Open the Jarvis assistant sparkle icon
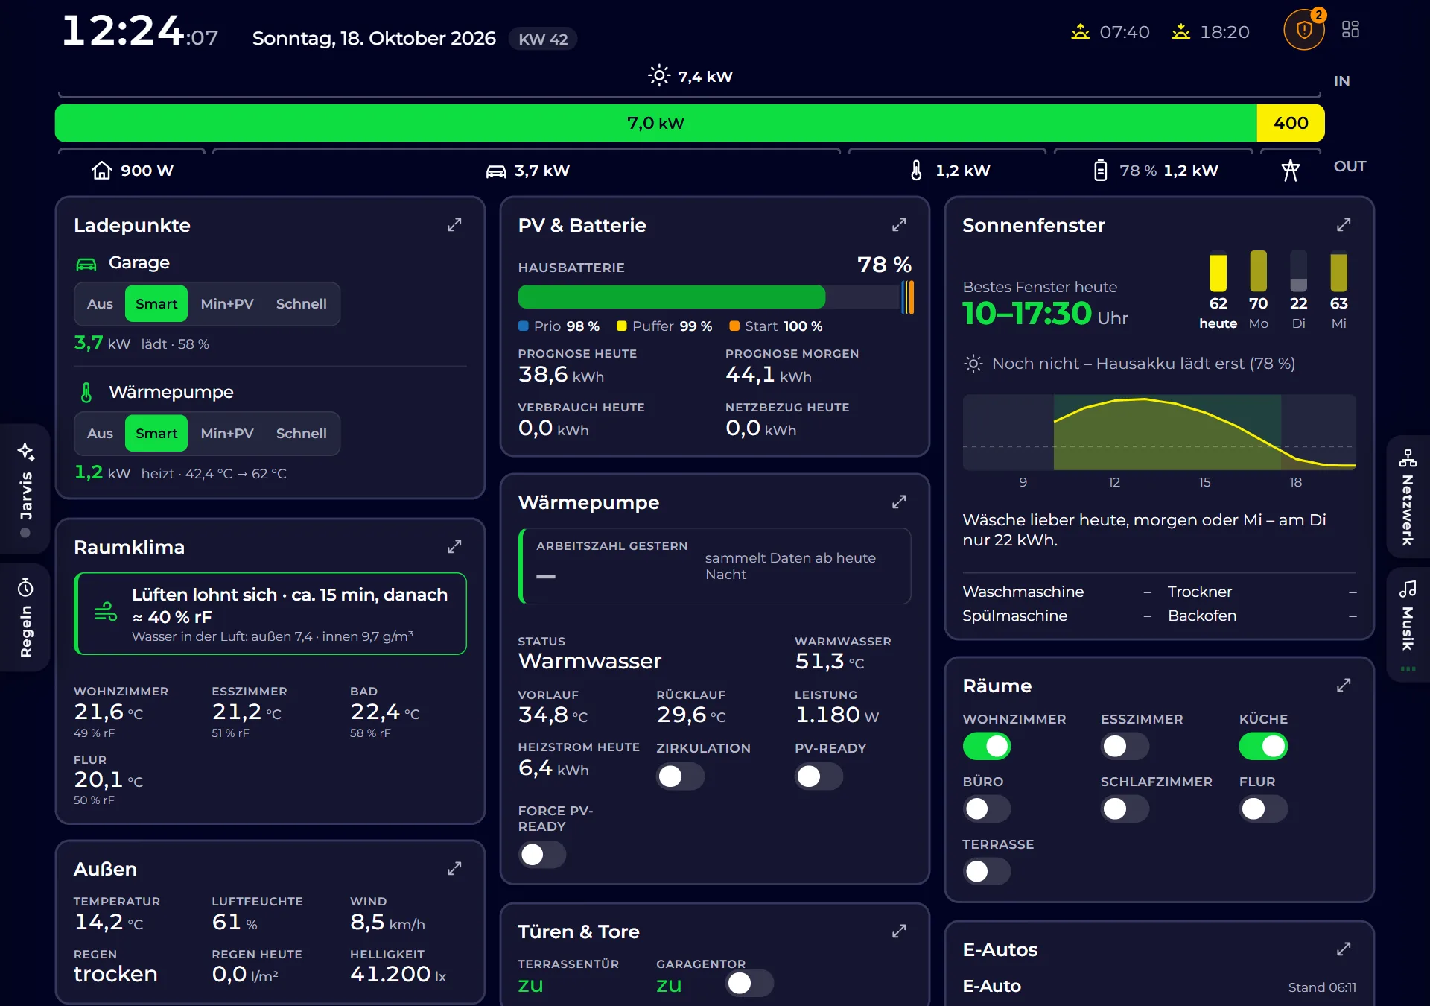The width and height of the screenshot is (1430, 1006). (26, 452)
